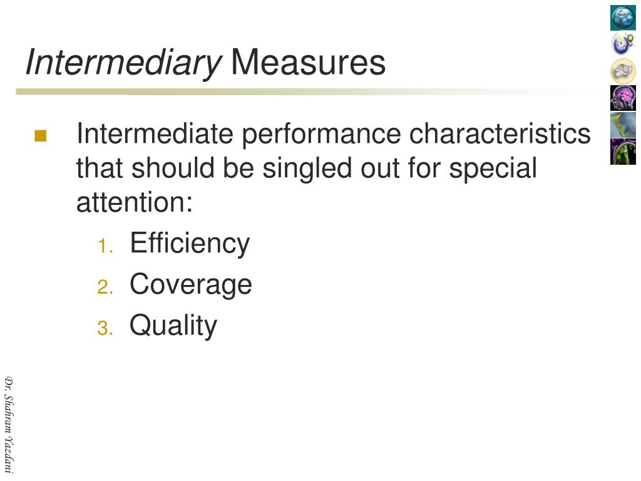
Task: Click the gear with lightbulb icon
Action: [623, 44]
